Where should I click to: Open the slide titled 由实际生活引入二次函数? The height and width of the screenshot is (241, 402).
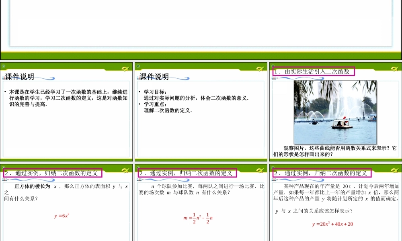(x=336, y=112)
